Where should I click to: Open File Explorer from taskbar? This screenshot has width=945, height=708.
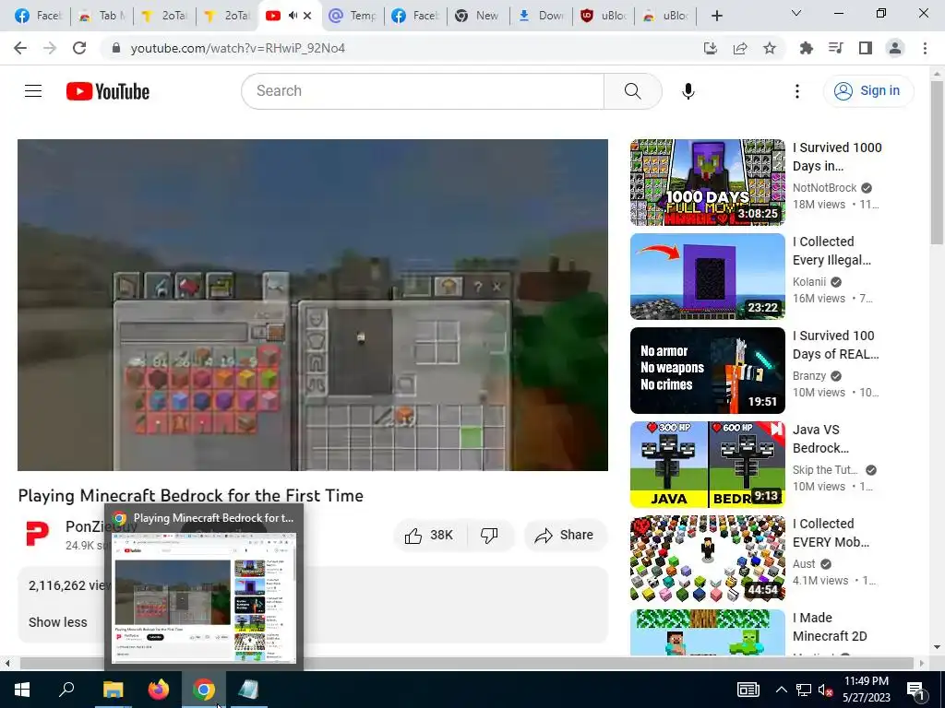[x=113, y=690]
